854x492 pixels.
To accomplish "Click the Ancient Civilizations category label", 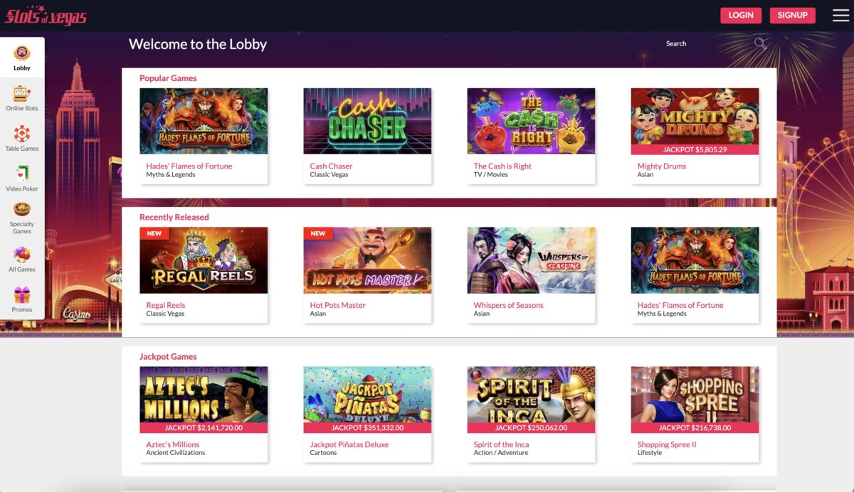I will point(176,453).
